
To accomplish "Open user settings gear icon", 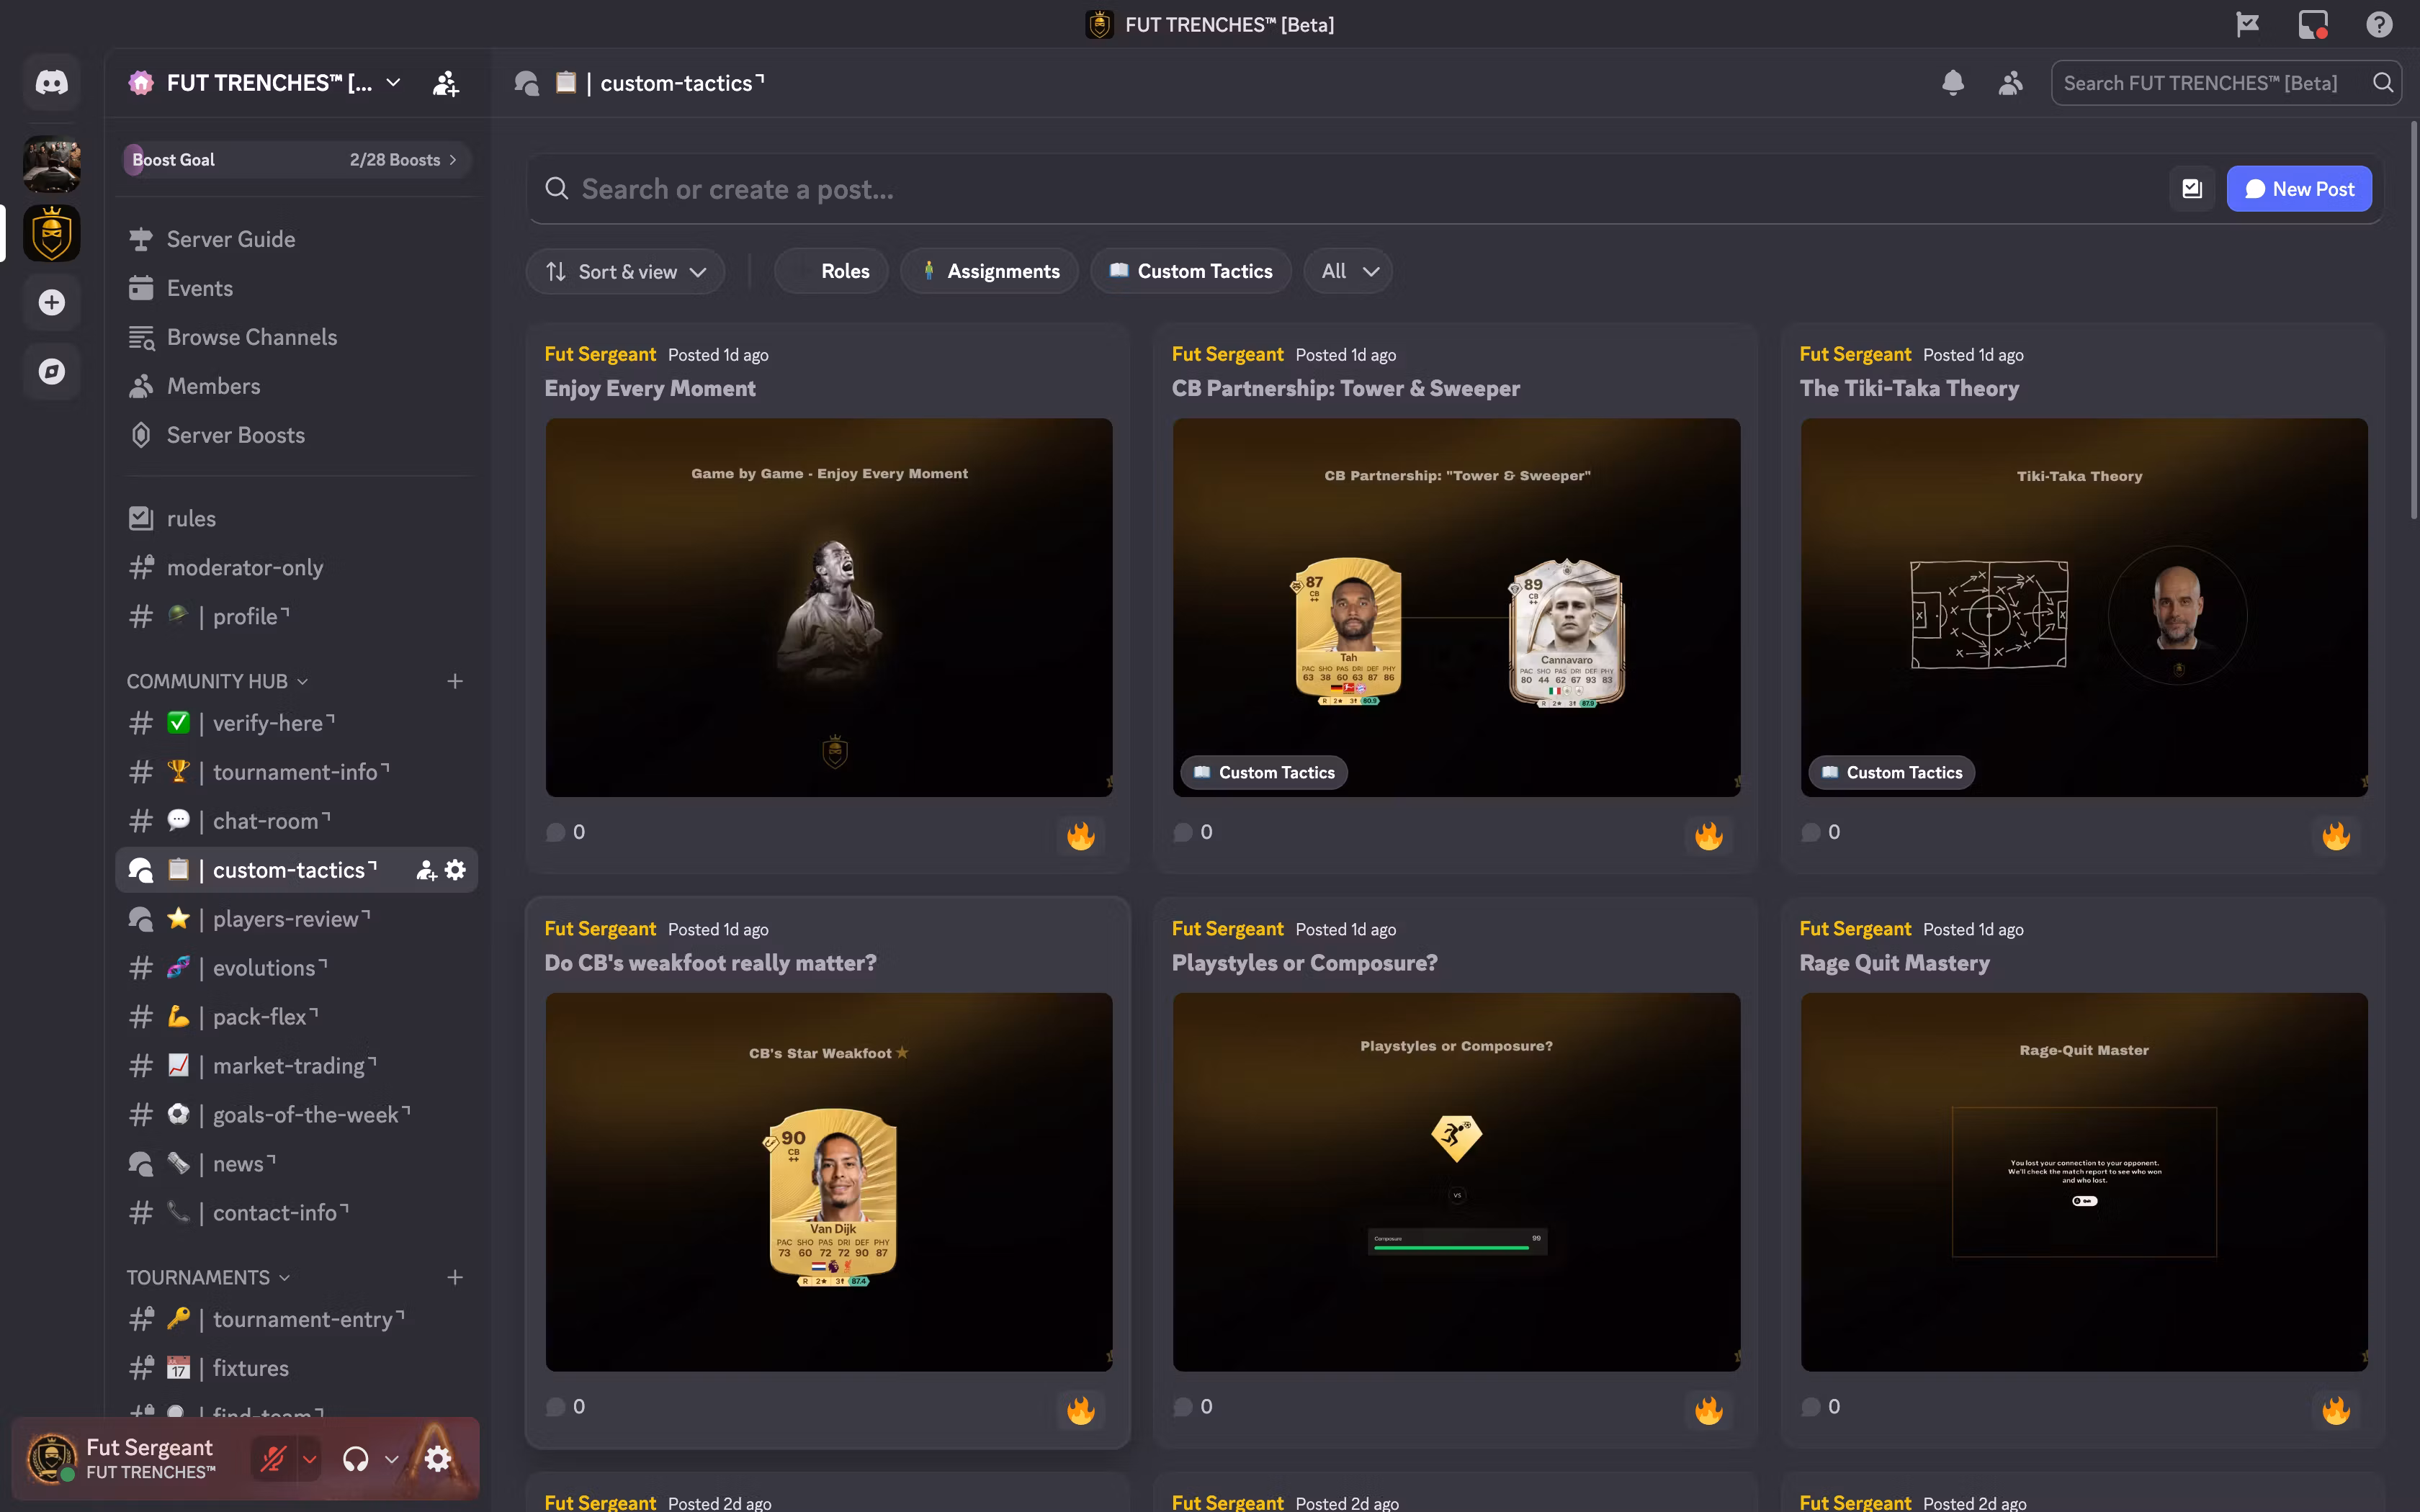I will tap(437, 1459).
